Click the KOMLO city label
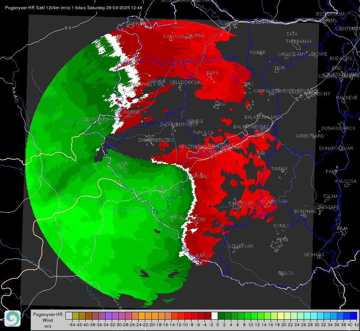The image size is (360, 331). [x=282, y=226]
